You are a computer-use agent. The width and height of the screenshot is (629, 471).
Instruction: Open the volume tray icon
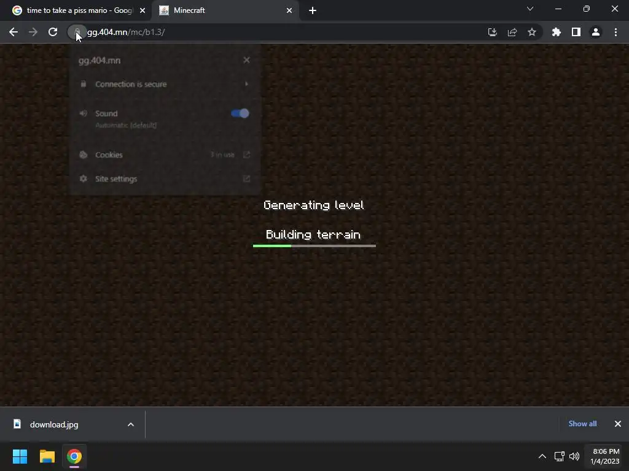click(x=574, y=456)
